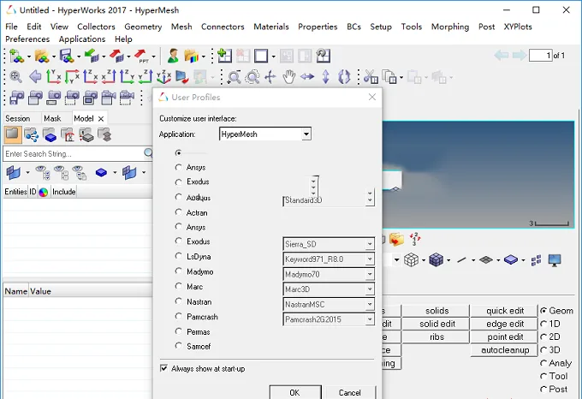Open the Keyword971_R8.0 dropdown

point(370,259)
